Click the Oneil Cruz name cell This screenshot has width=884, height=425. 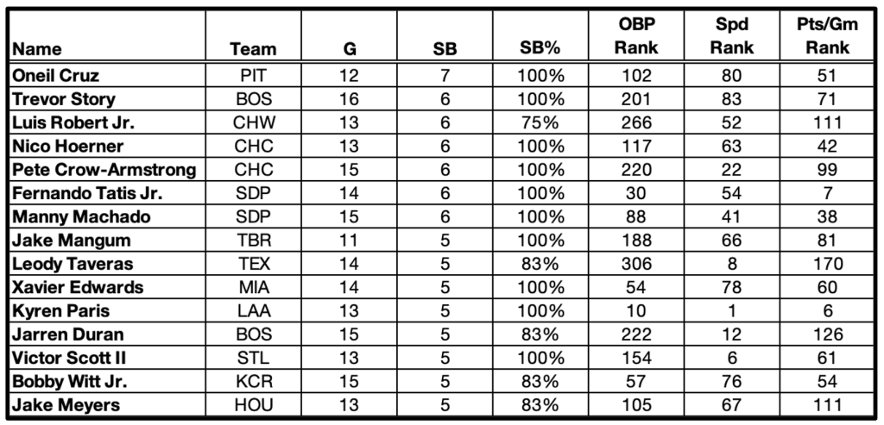coord(107,75)
